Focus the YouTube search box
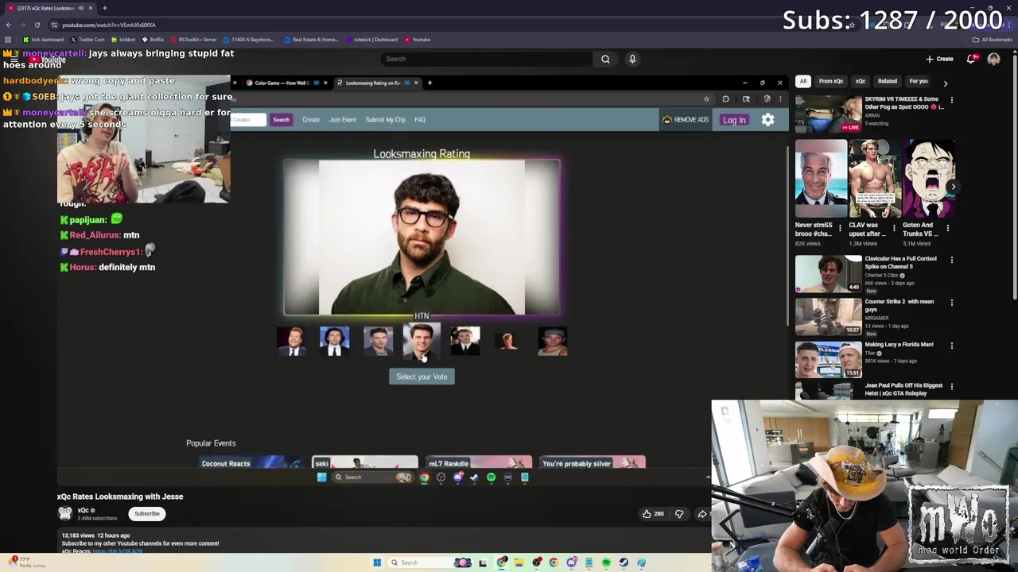 point(487,59)
